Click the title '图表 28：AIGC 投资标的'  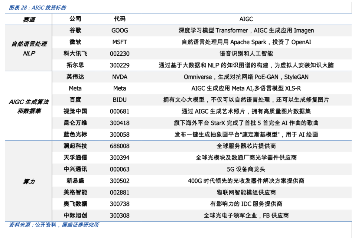coord(37,7)
